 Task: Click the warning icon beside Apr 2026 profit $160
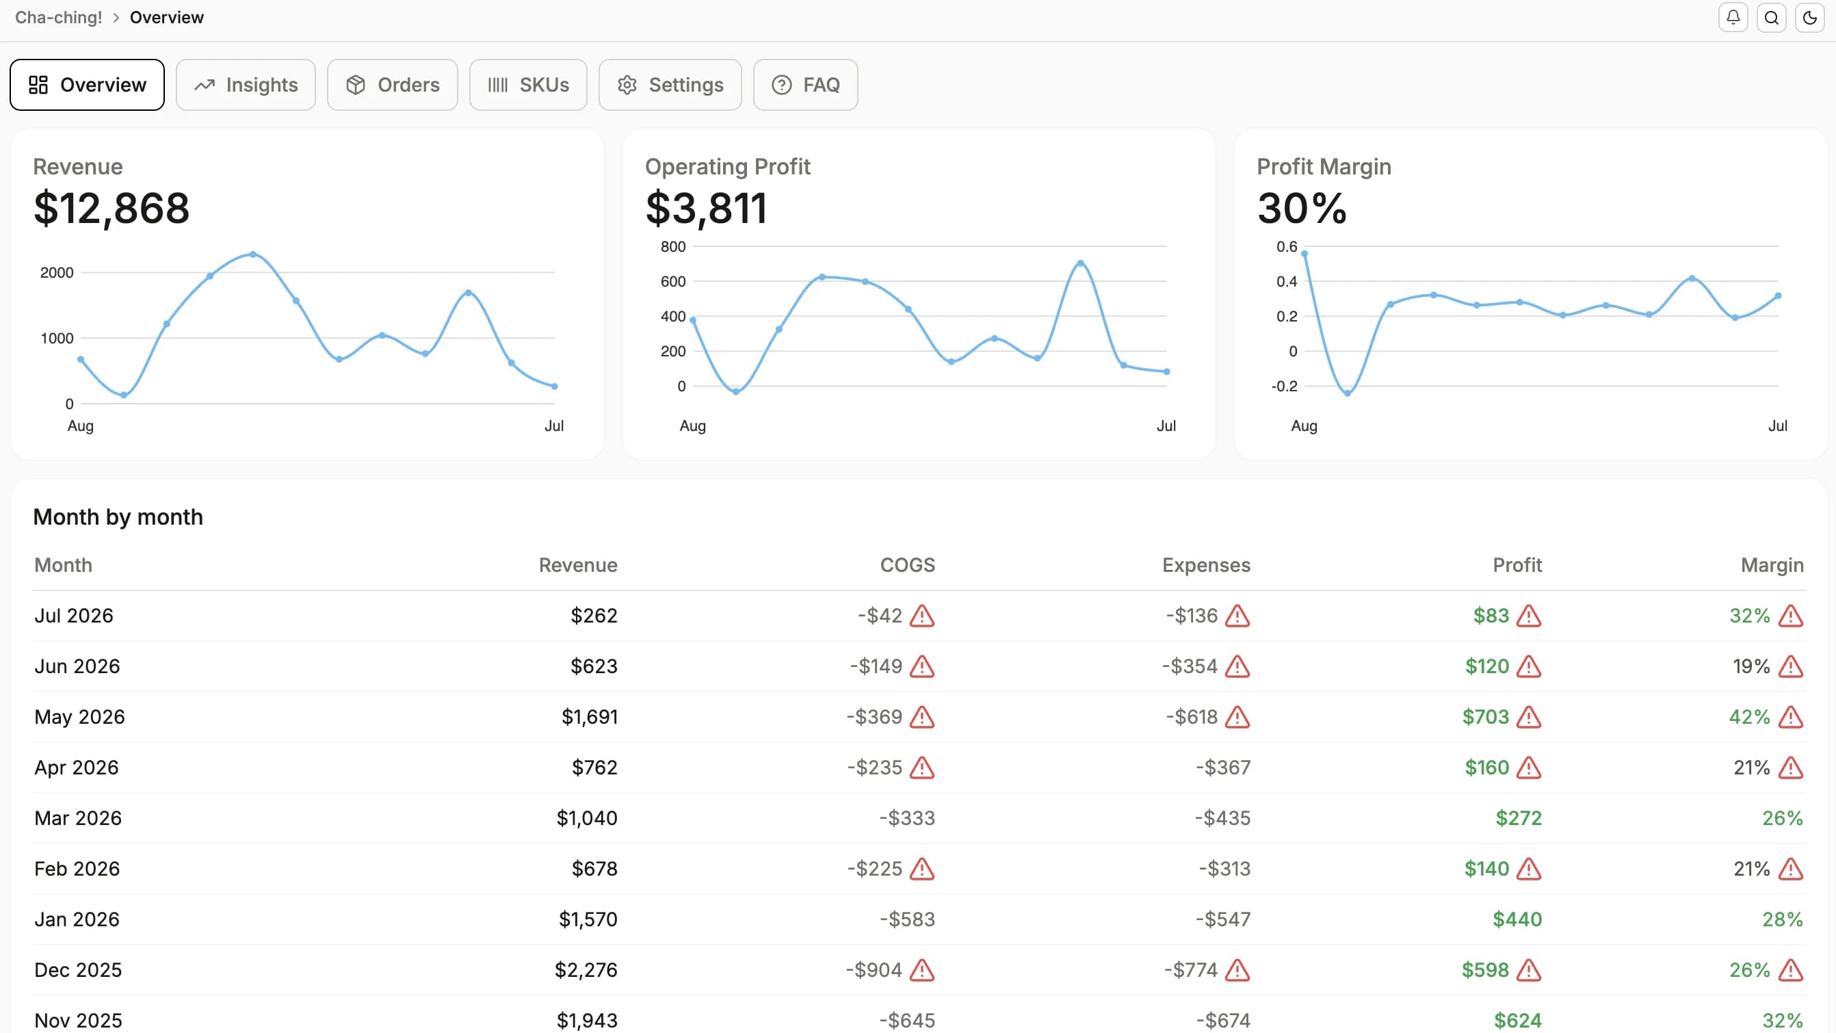click(x=1529, y=767)
